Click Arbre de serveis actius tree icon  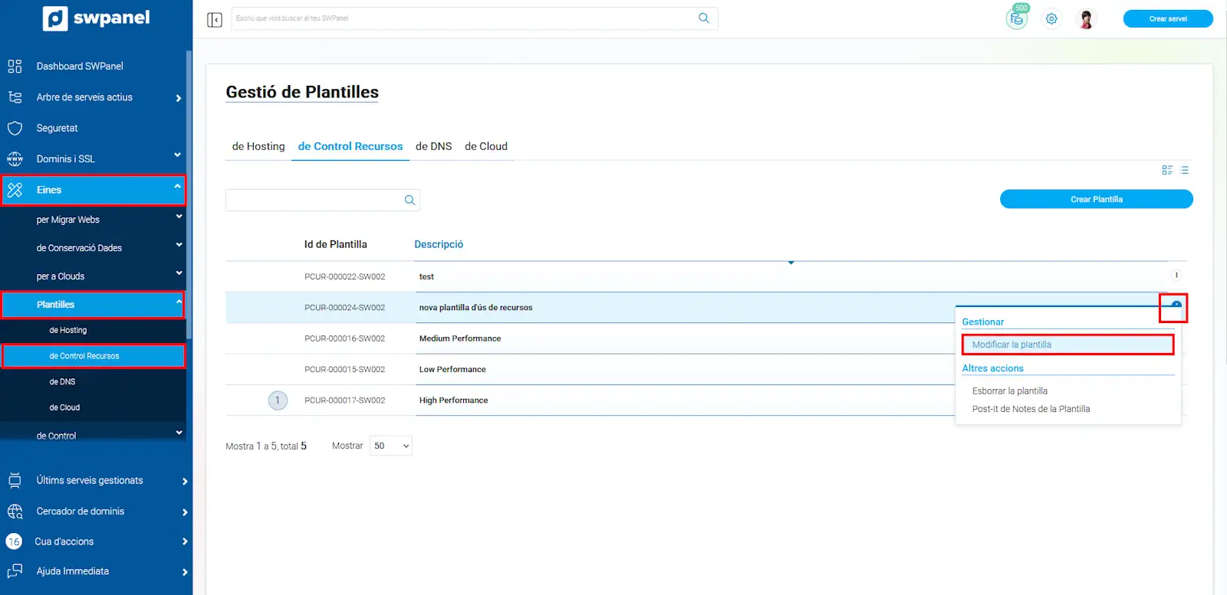[15, 97]
